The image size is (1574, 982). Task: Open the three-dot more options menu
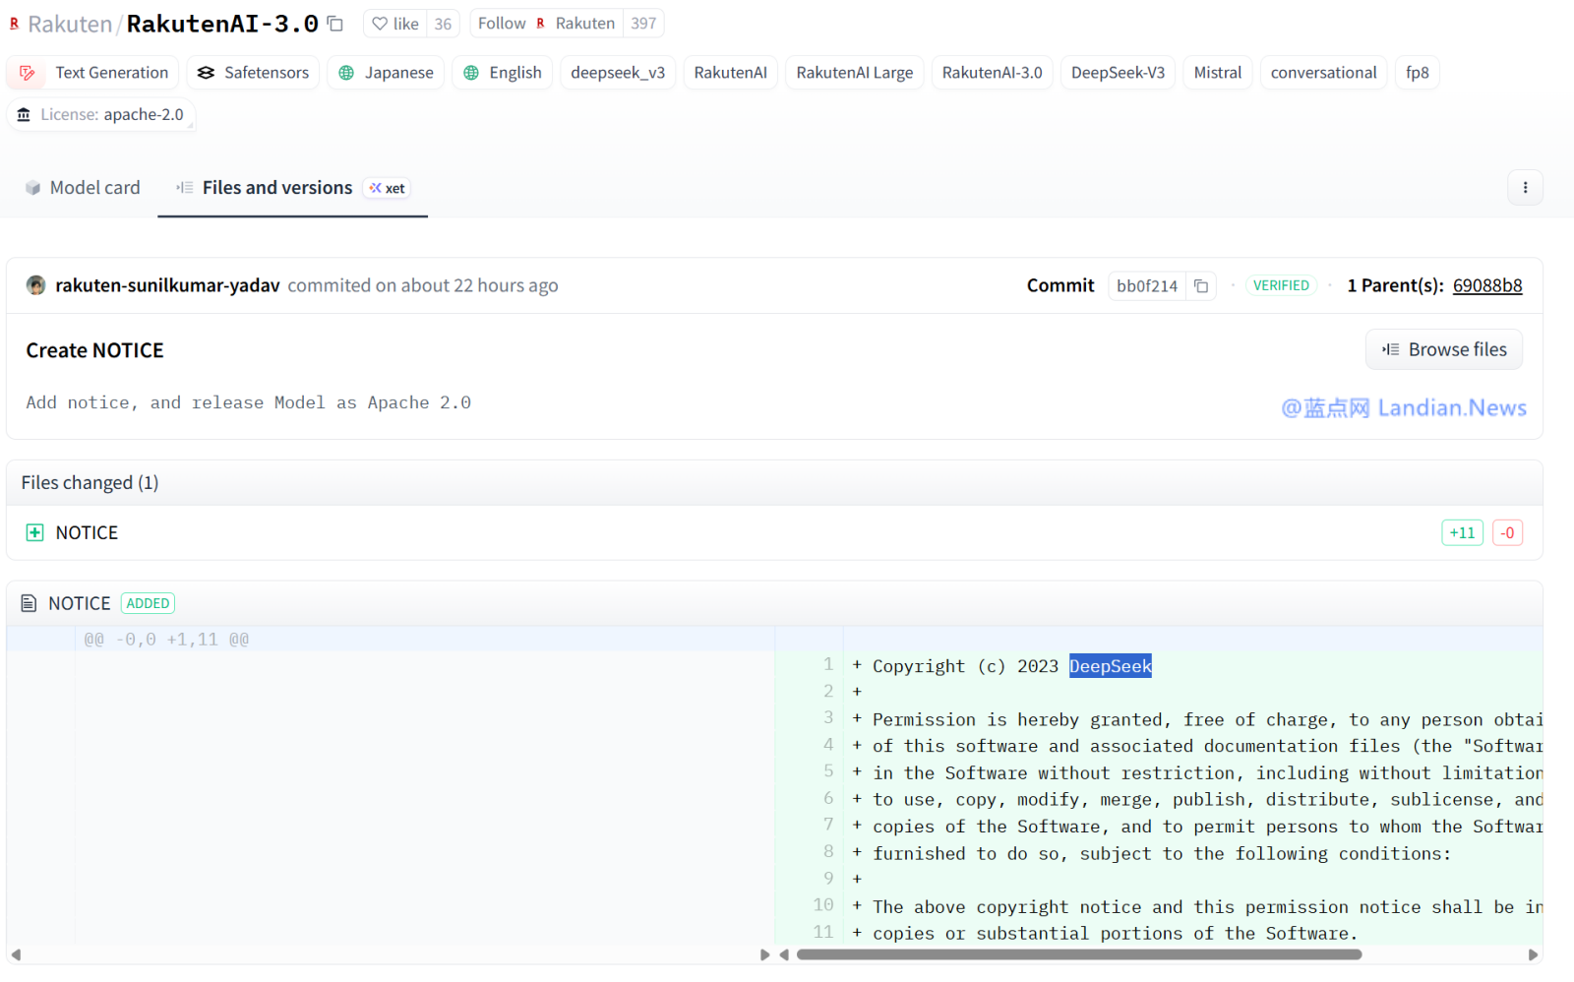tap(1525, 188)
